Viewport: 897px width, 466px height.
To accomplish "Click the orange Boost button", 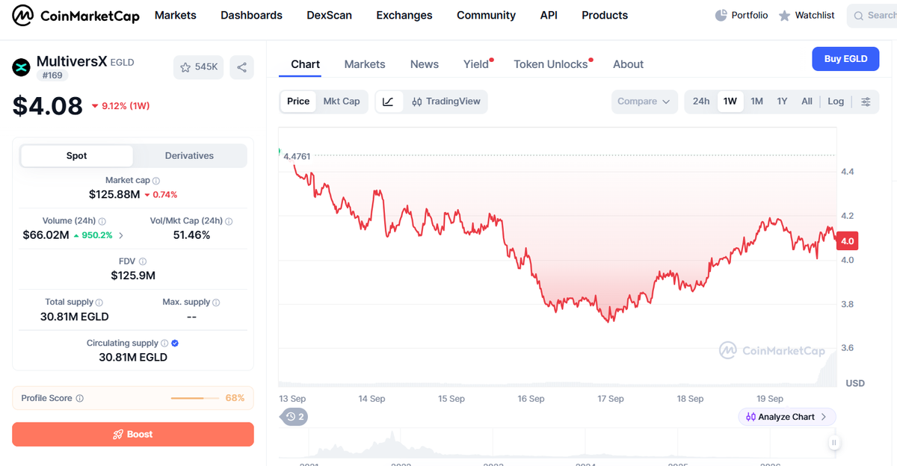I will click(x=133, y=435).
